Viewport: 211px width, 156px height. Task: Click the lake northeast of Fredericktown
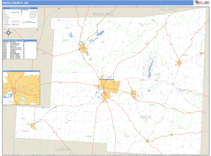coord(100,34)
